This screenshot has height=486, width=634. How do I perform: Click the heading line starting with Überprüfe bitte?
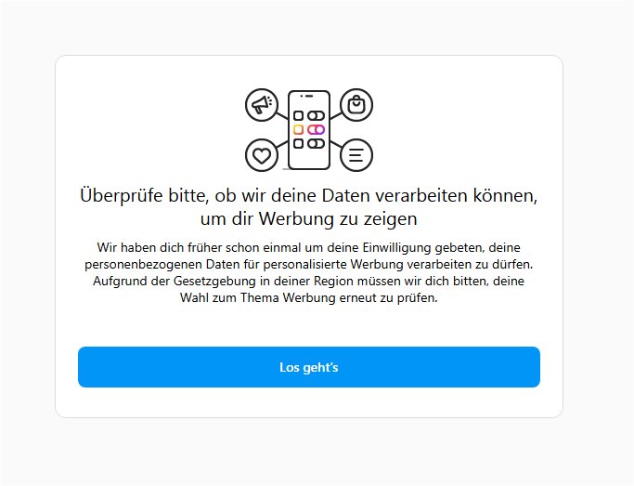(309, 195)
